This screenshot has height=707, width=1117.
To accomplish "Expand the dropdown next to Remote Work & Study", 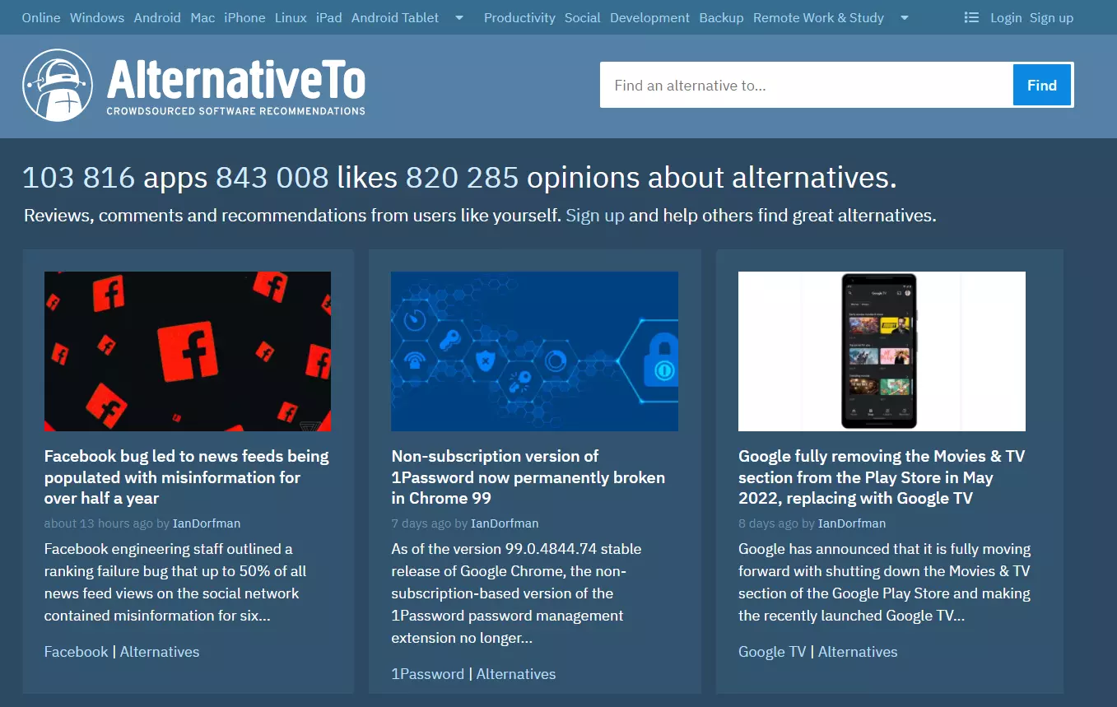I will (903, 17).
